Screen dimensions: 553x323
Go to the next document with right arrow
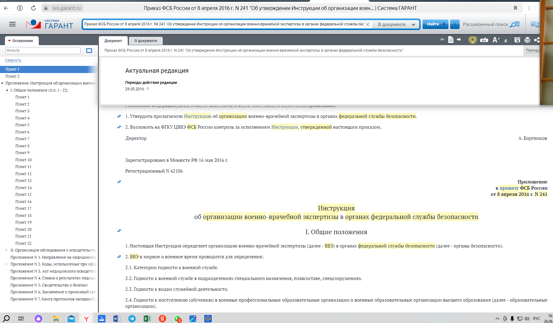click(459, 40)
